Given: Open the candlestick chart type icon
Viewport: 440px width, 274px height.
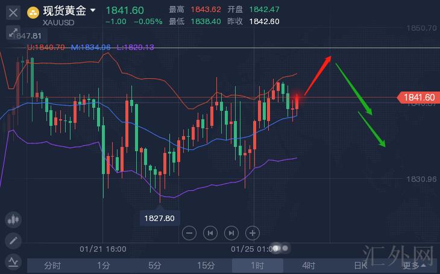Looking at the screenshot, I should pyautogui.click(x=13, y=220).
